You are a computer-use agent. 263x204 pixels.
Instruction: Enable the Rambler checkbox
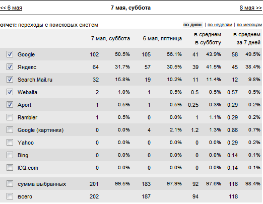tap(10, 117)
